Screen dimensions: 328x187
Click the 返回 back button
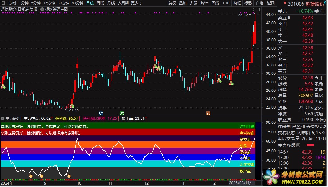click(x=271, y=3)
